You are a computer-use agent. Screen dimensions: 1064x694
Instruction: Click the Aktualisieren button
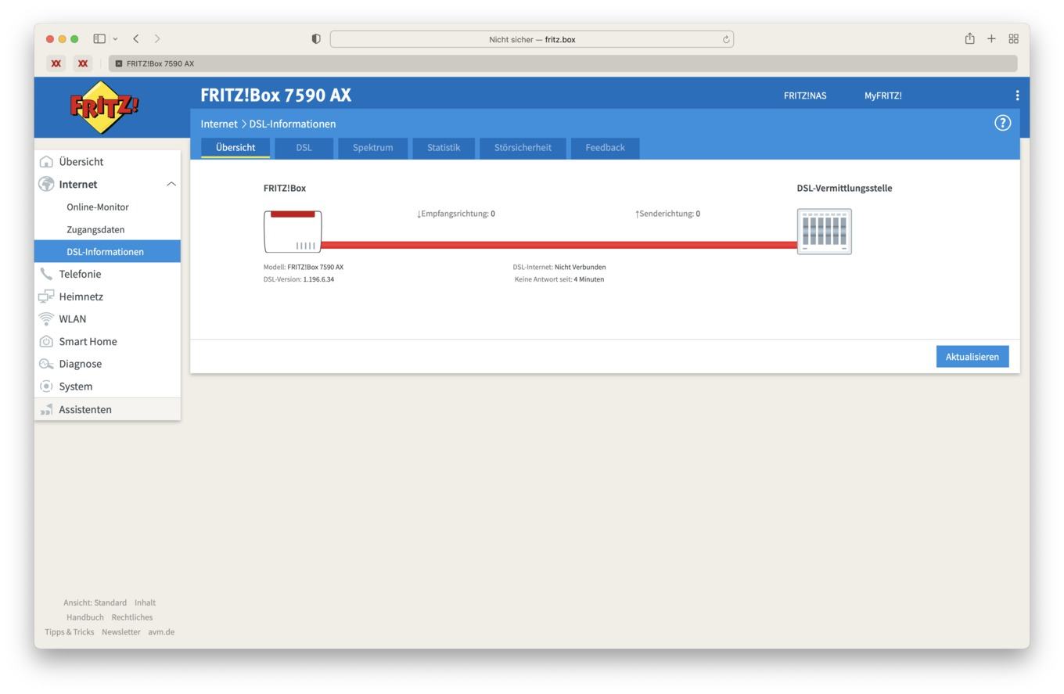[972, 357]
